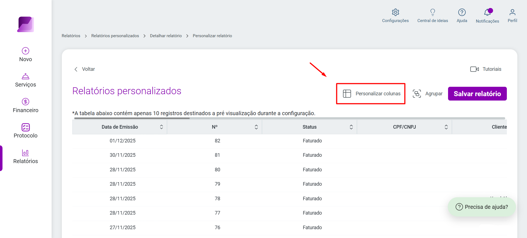Click number cell 77

tap(218, 213)
